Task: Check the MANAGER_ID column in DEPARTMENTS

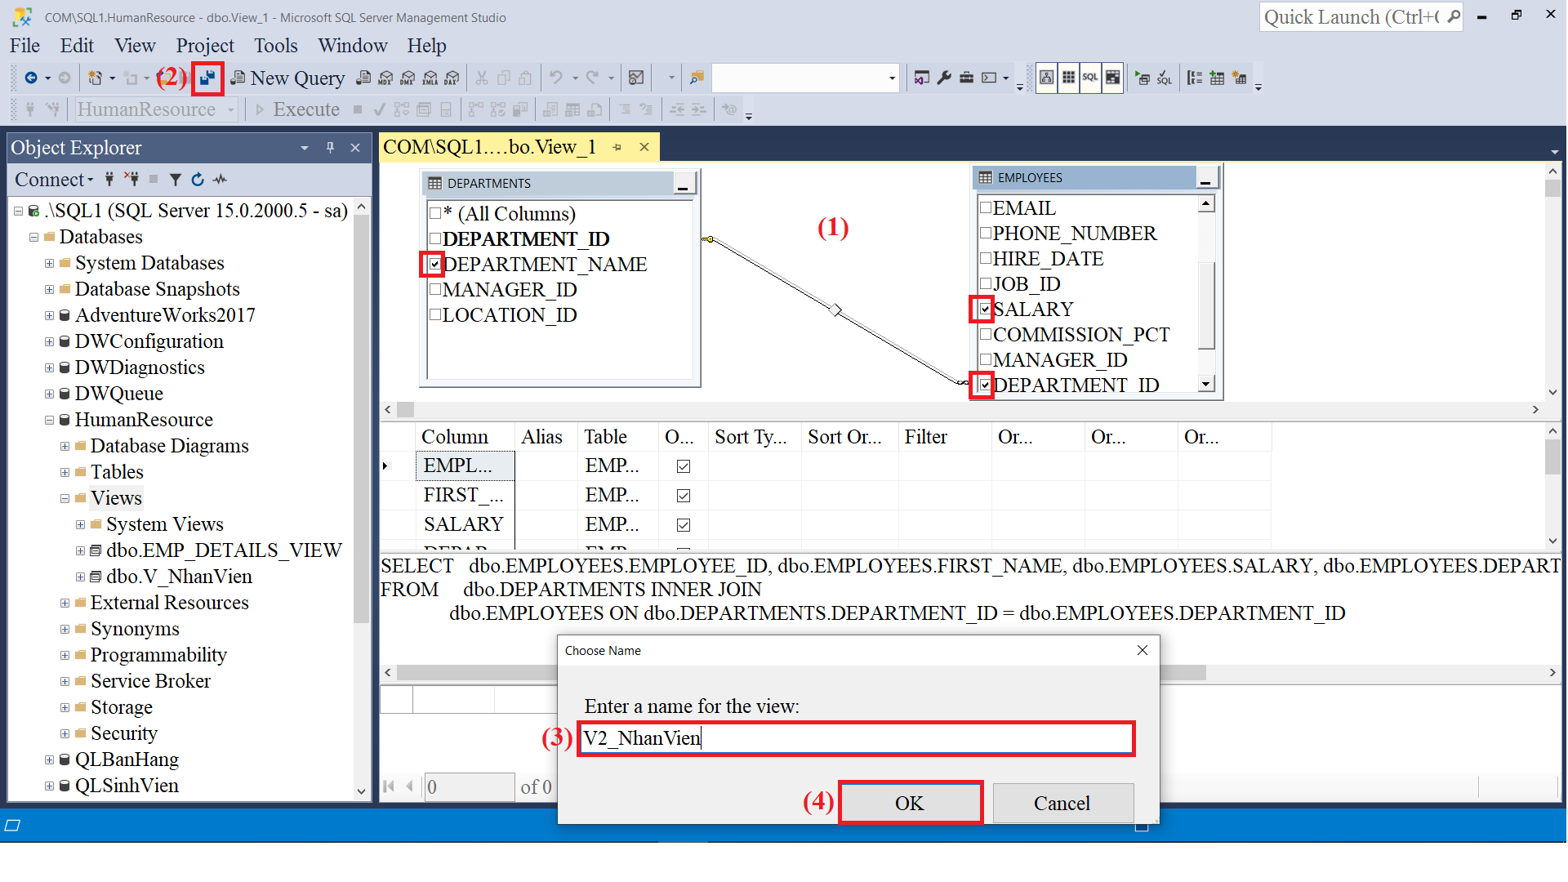Action: click(x=435, y=289)
